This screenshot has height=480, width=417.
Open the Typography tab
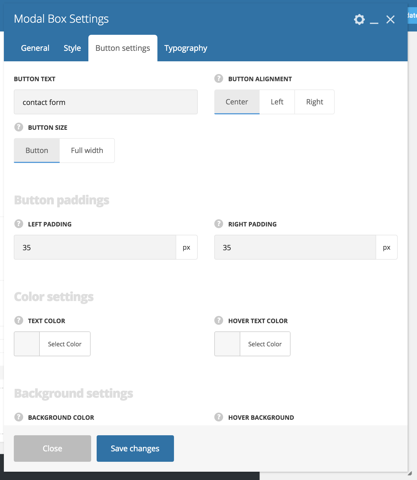point(186,48)
